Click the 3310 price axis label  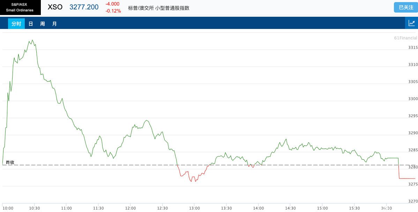click(413, 65)
